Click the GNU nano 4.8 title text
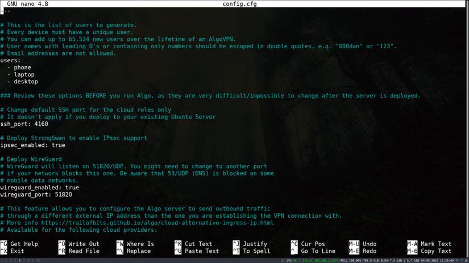This screenshot has width=469, height=263. (27, 4)
